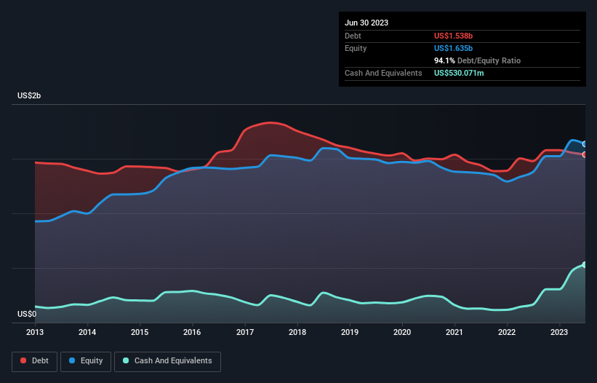Click the US$530.071m cash value
The image size is (597, 383).
[x=459, y=73]
